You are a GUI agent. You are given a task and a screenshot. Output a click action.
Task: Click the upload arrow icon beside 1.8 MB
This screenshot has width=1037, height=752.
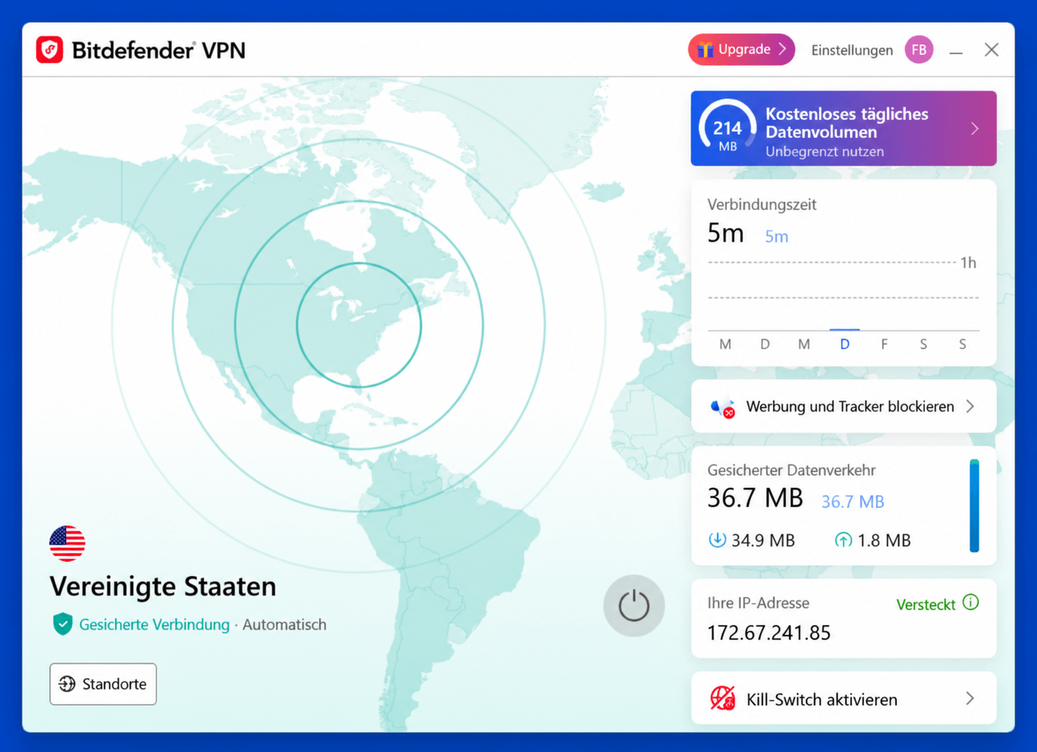[x=843, y=540]
